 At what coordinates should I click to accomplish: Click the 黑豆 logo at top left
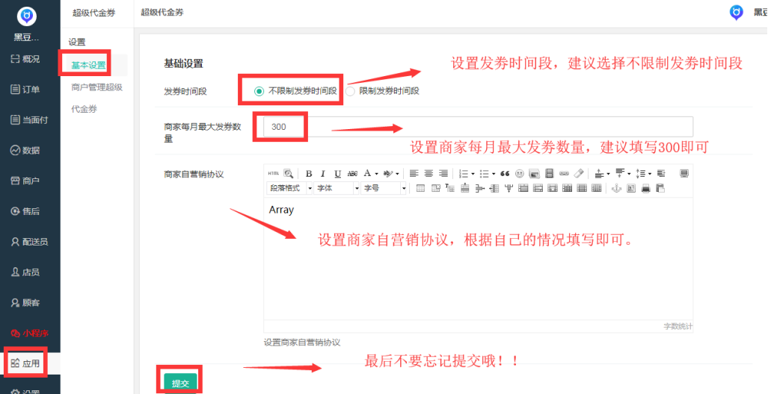click(26, 16)
